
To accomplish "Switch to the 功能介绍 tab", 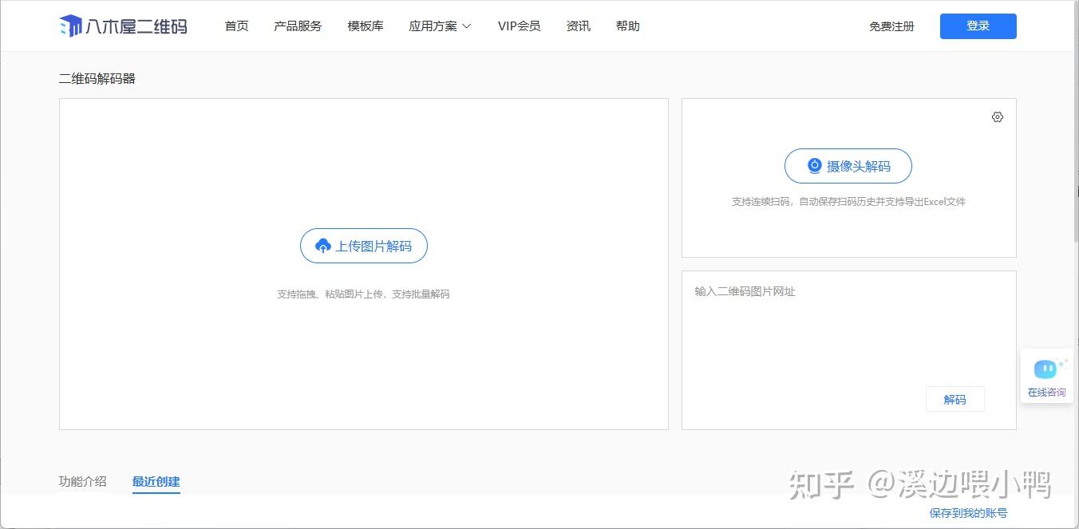I will [x=83, y=481].
